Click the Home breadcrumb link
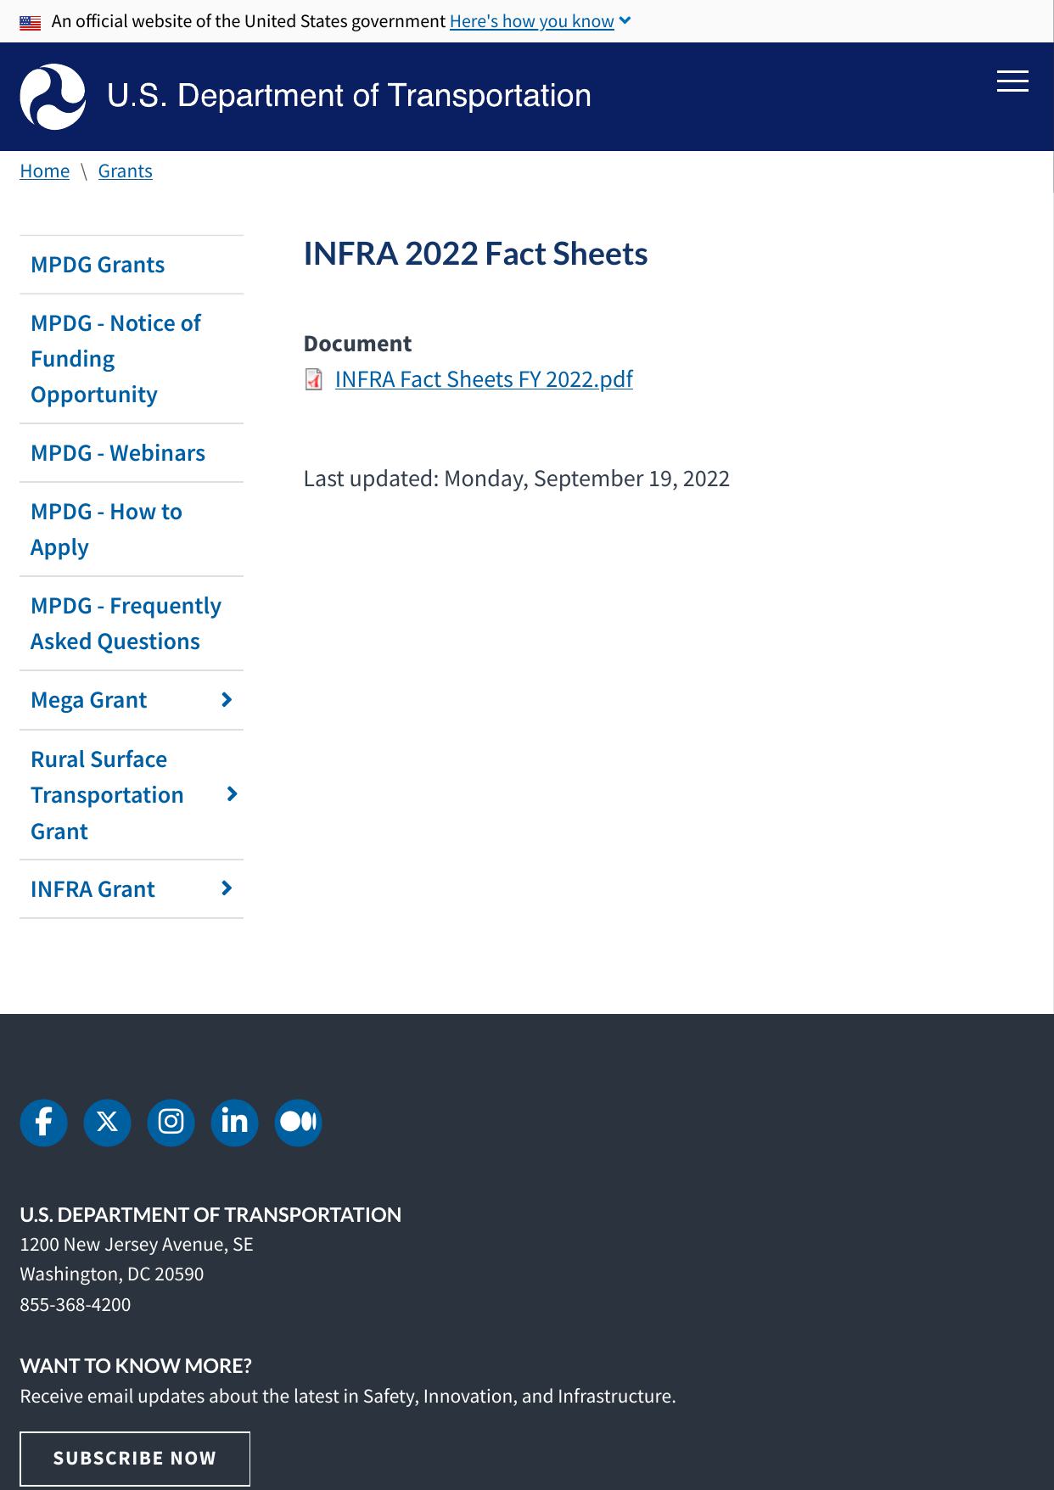This screenshot has height=1490, width=1054. [x=45, y=171]
